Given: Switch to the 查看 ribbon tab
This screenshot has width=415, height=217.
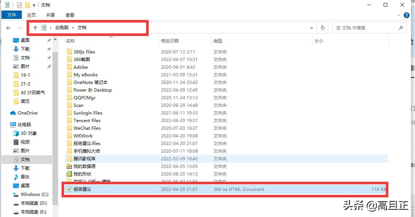Looking at the screenshot, I should click(x=70, y=15).
